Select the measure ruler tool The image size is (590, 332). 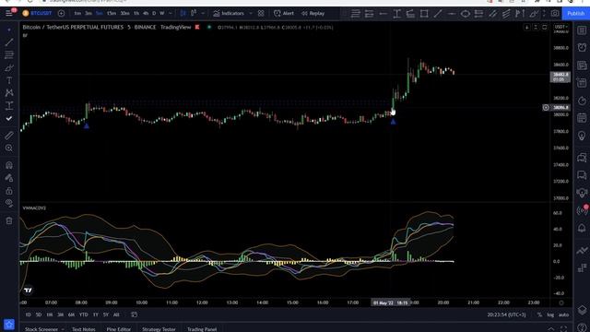tap(9, 136)
